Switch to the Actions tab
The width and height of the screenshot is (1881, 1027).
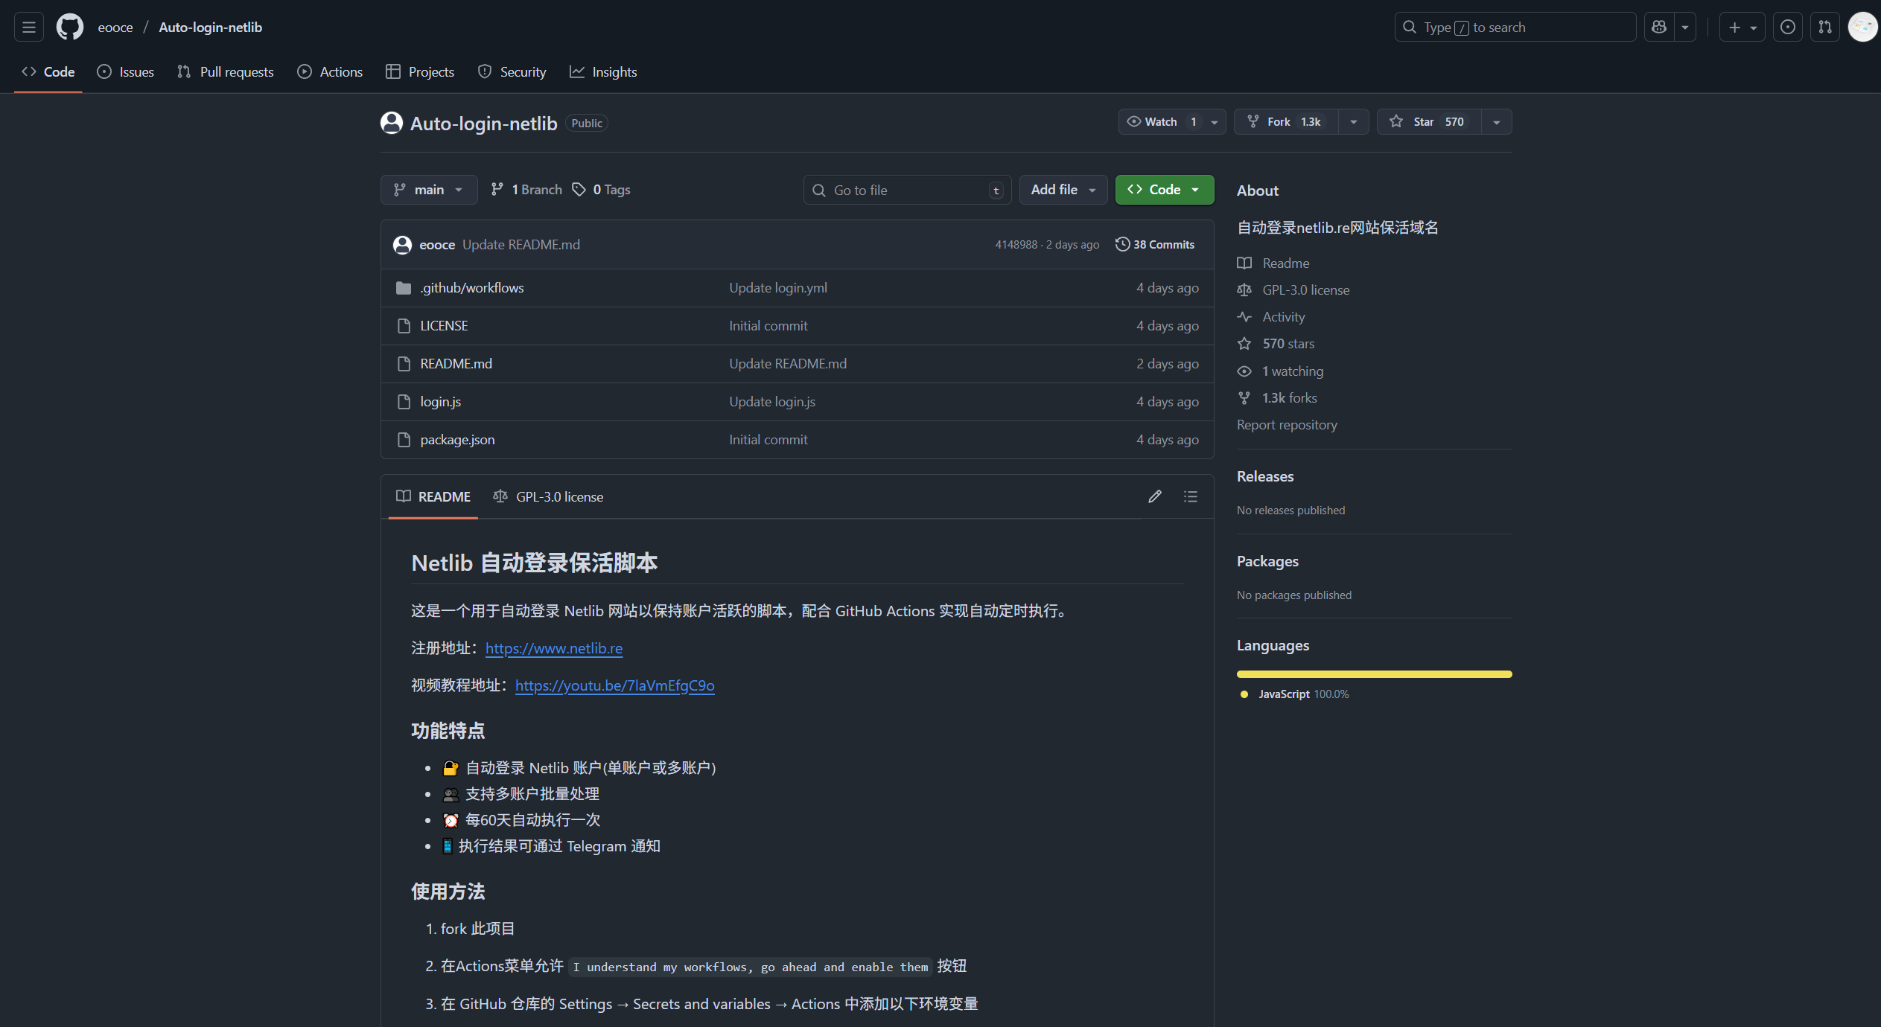point(330,72)
